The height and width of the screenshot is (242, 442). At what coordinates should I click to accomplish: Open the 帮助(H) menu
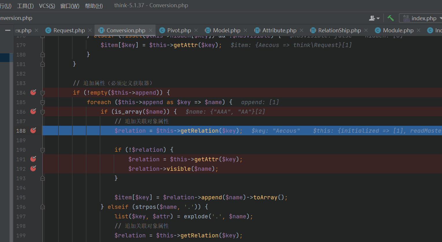94,6
